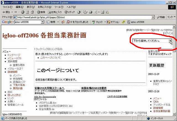
Task: Open the Google logo menu arrow
Action: pyautogui.click(x=13, y=22)
